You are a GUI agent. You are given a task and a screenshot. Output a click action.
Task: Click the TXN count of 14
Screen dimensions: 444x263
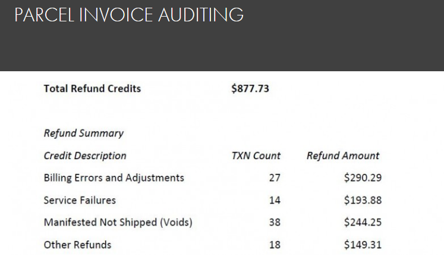coord(274,200)
